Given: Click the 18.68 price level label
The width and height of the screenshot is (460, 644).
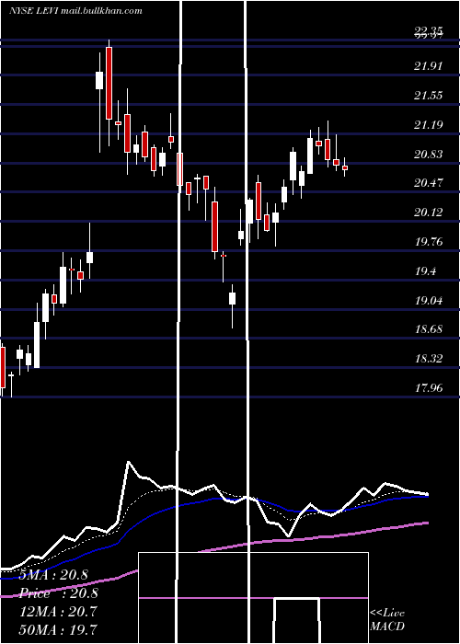Looking at the screenshot, I should (429, 329).
